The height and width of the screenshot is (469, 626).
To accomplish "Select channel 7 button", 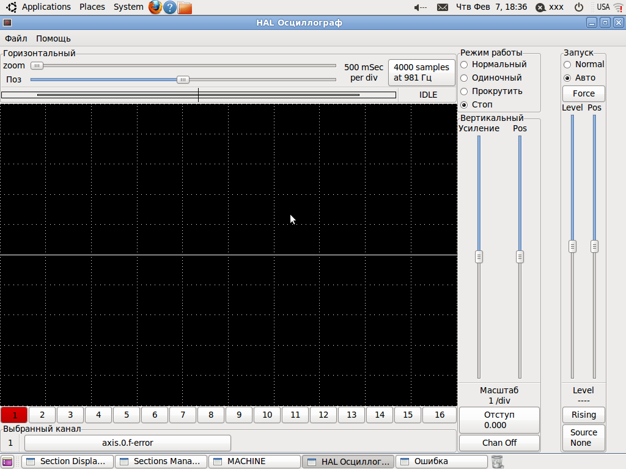I will point(183,415).
